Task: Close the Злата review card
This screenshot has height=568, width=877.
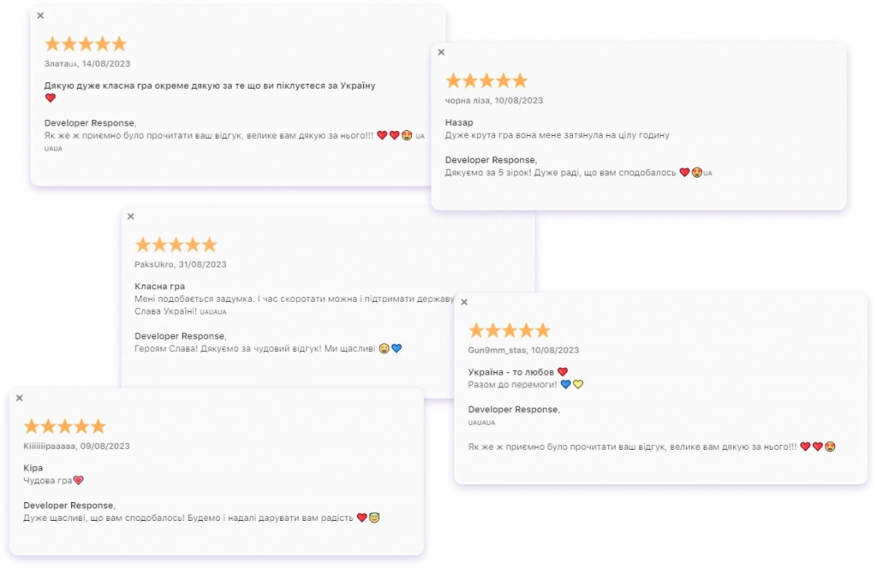Action: click(x=40, y=15)
